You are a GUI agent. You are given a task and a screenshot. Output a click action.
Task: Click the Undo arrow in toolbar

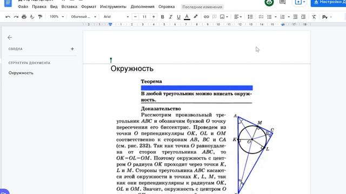[x=8, y=17]
